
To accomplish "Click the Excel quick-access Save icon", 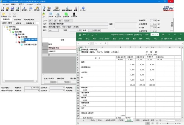I will (x=80, y=35).
